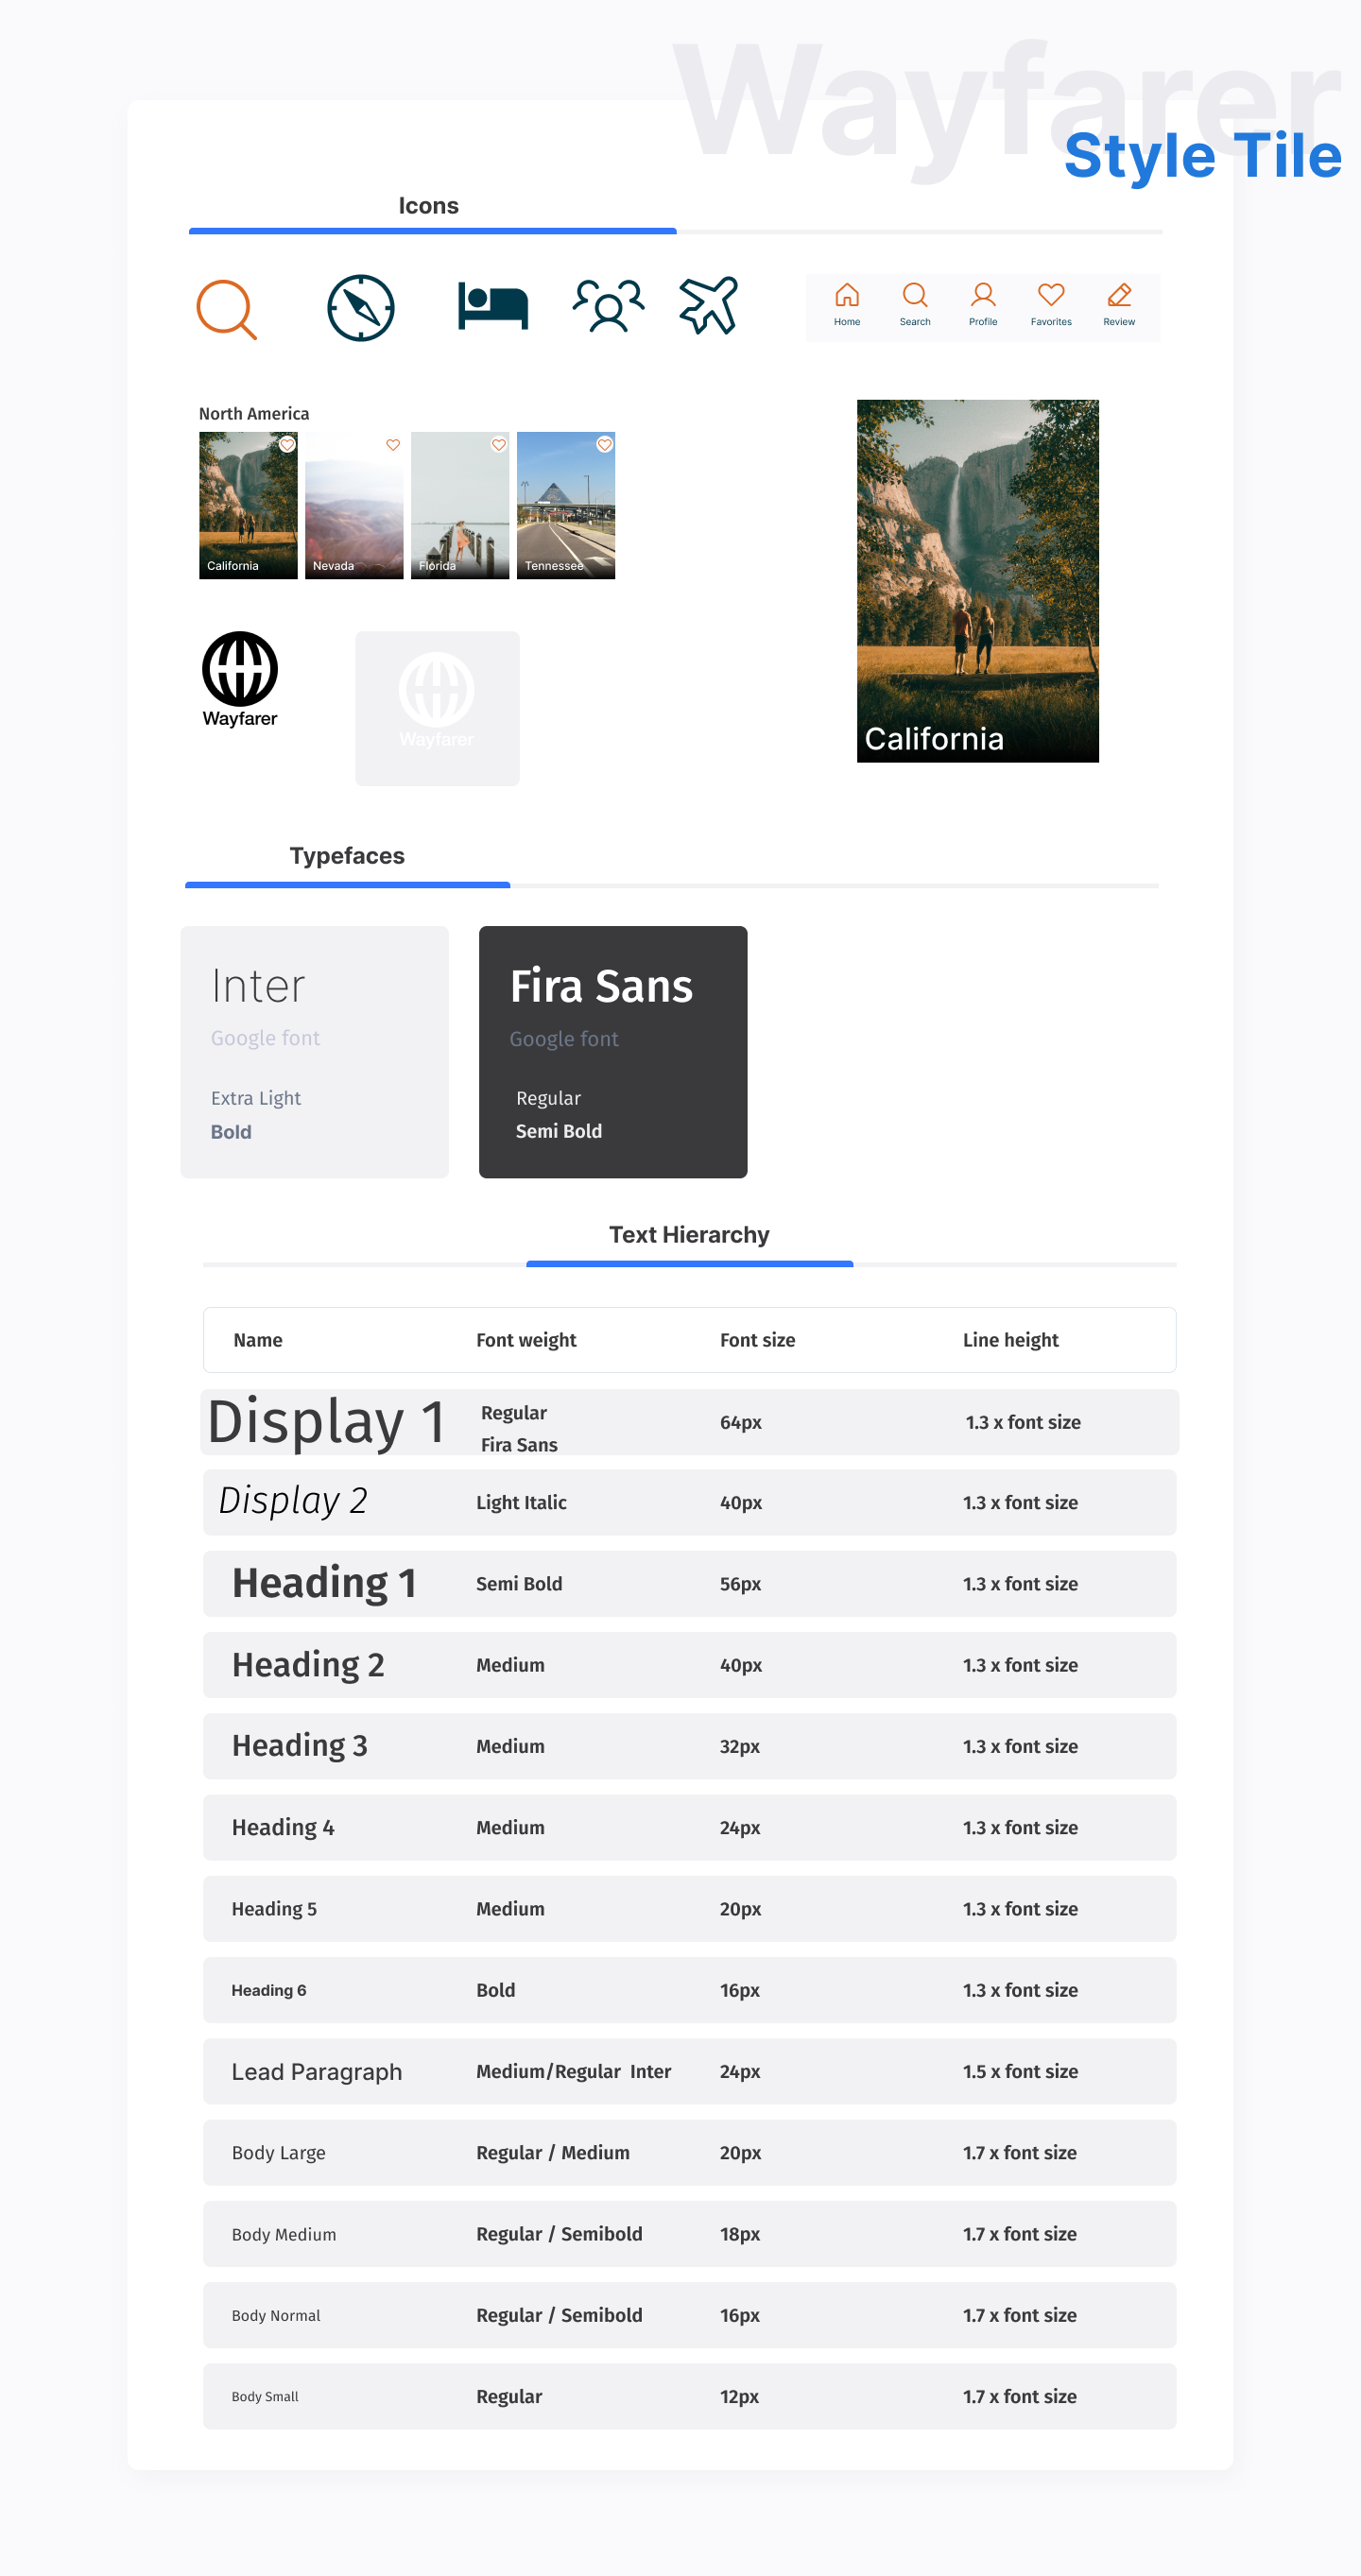This screenshot has width=1361, height=2576.
Task: Click the Font weight column header
Action: pos(526,1341)
